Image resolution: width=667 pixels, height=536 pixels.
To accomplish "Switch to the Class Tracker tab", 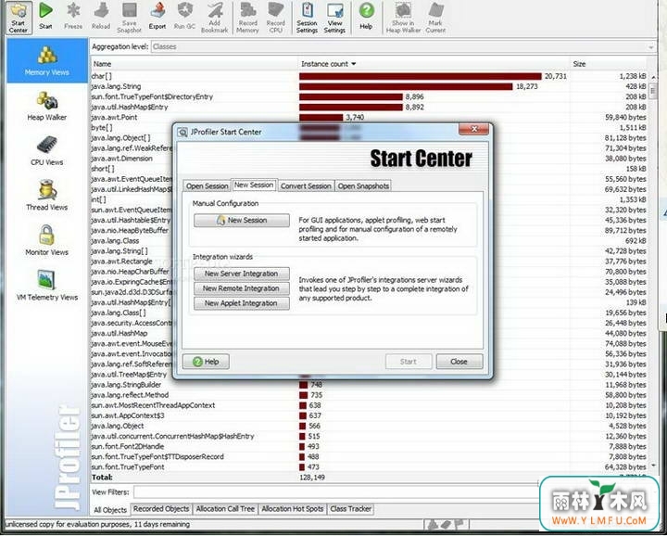I will 351,509.
